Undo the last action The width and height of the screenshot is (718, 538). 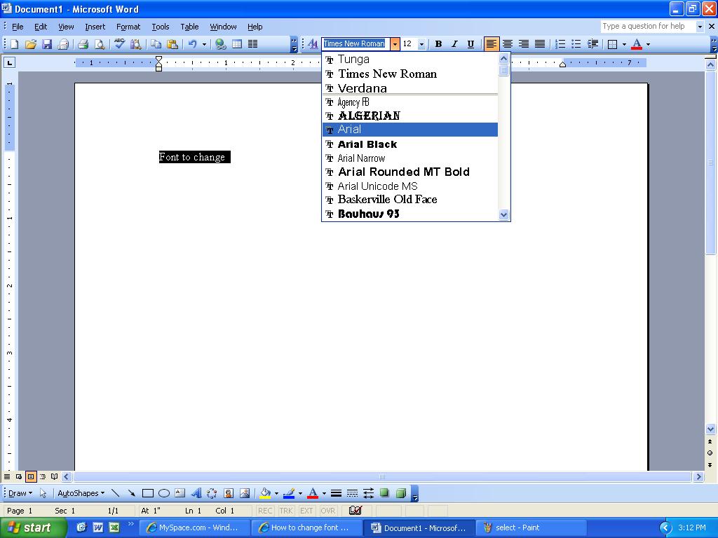(x=193, y=44)
